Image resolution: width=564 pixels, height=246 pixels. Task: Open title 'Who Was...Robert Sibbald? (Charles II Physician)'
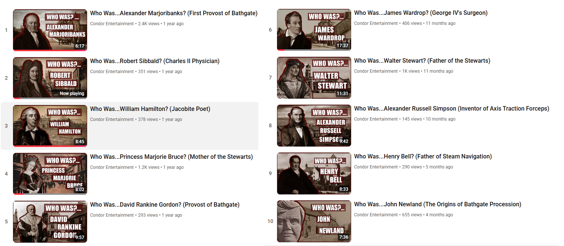[x=155, y=61]
